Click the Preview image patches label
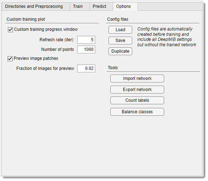Screen dimensions: 208x181 coord(36,58)
